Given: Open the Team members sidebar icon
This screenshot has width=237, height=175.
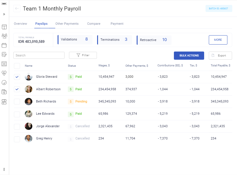Looking at the screenshot, I should [x=4, y=36].
